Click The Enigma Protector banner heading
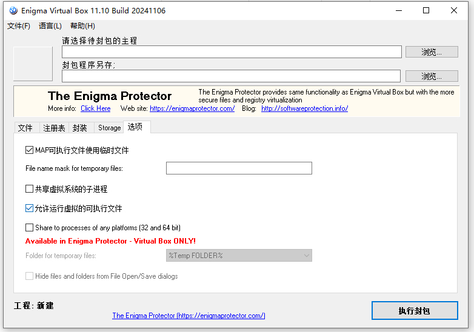 [110, 96]
